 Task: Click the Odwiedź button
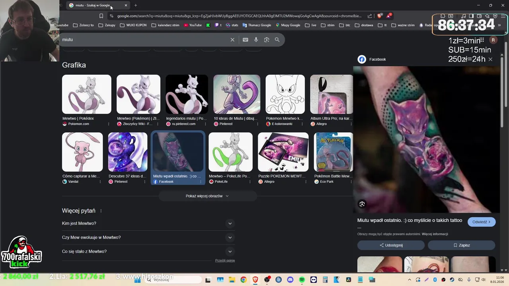(x=482, y=222)
